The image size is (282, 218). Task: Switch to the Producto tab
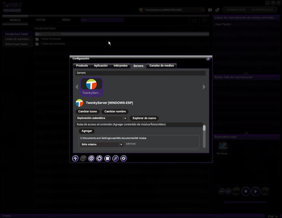coord(82,66)
